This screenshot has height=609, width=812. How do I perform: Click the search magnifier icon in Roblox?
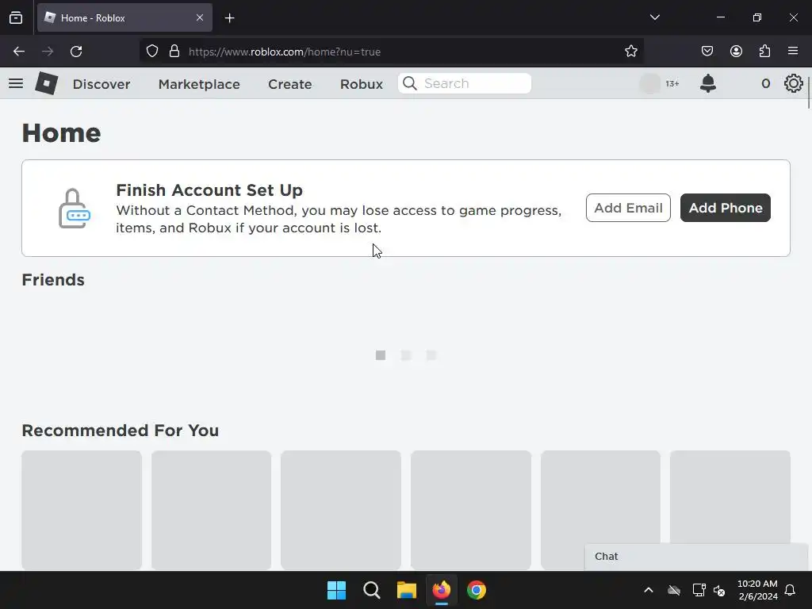(410, 83)
